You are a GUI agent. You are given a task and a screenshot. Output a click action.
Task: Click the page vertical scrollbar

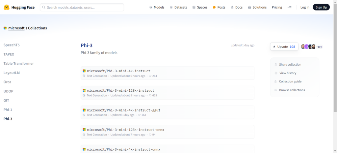[335, 66]
